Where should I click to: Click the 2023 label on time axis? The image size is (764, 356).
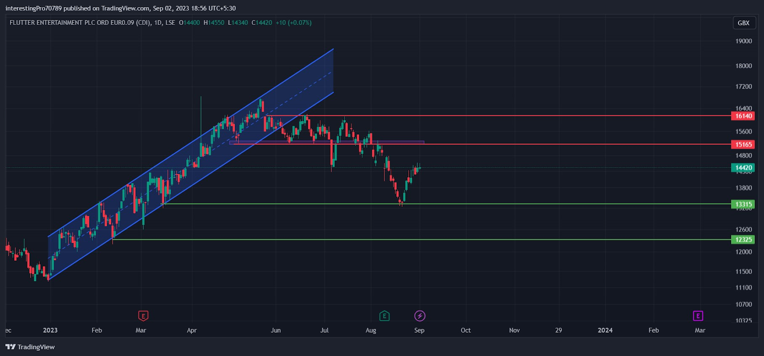click(x=50, y=330)
